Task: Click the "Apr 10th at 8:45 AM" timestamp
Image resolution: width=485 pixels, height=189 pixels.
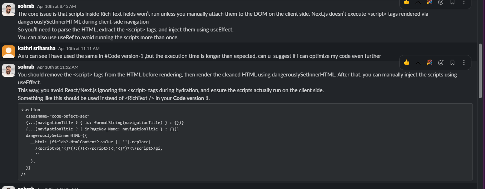Action: click(56, 6)
